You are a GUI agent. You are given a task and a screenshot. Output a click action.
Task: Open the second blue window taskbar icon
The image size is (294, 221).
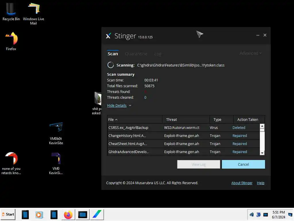click(54, 214)
